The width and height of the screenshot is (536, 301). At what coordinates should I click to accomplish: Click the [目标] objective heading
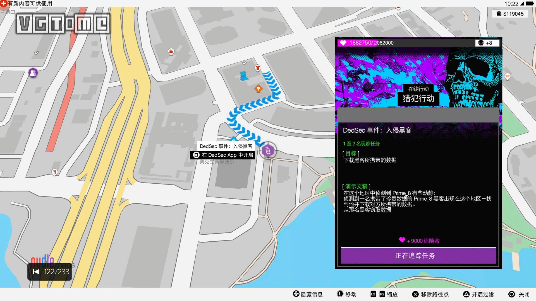click(351, 154)
